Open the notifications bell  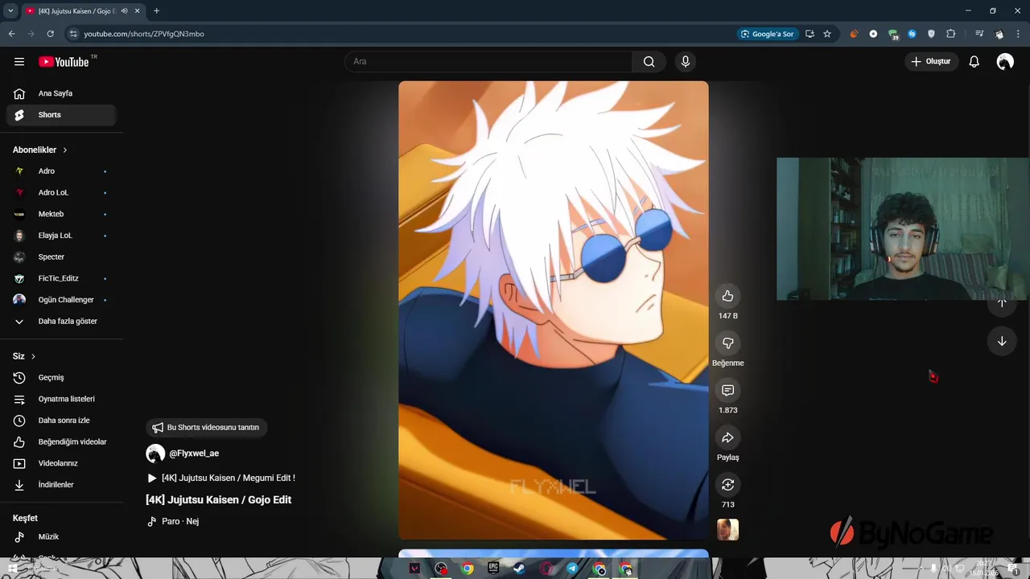(974, 62)
